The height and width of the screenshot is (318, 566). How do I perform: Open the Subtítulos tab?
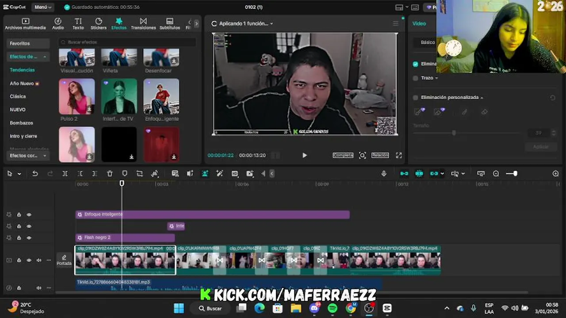pos(170,23)
